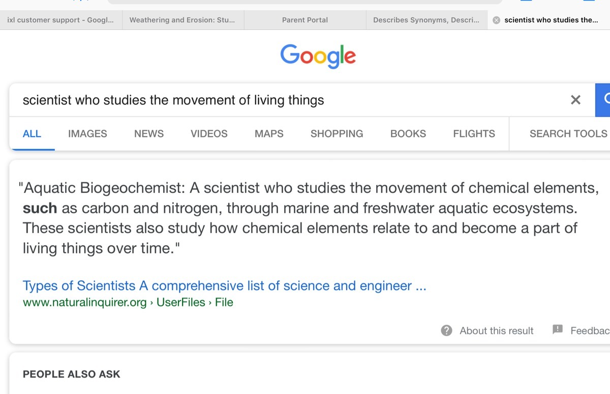The height and width of the screenshot is (394, 610).
Task: Click into the search query field
Action: 285,100
